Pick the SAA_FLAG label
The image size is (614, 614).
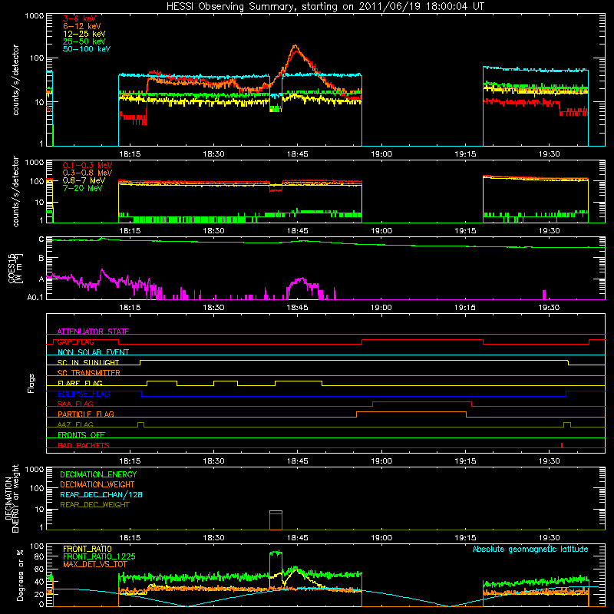coord(75,404)
